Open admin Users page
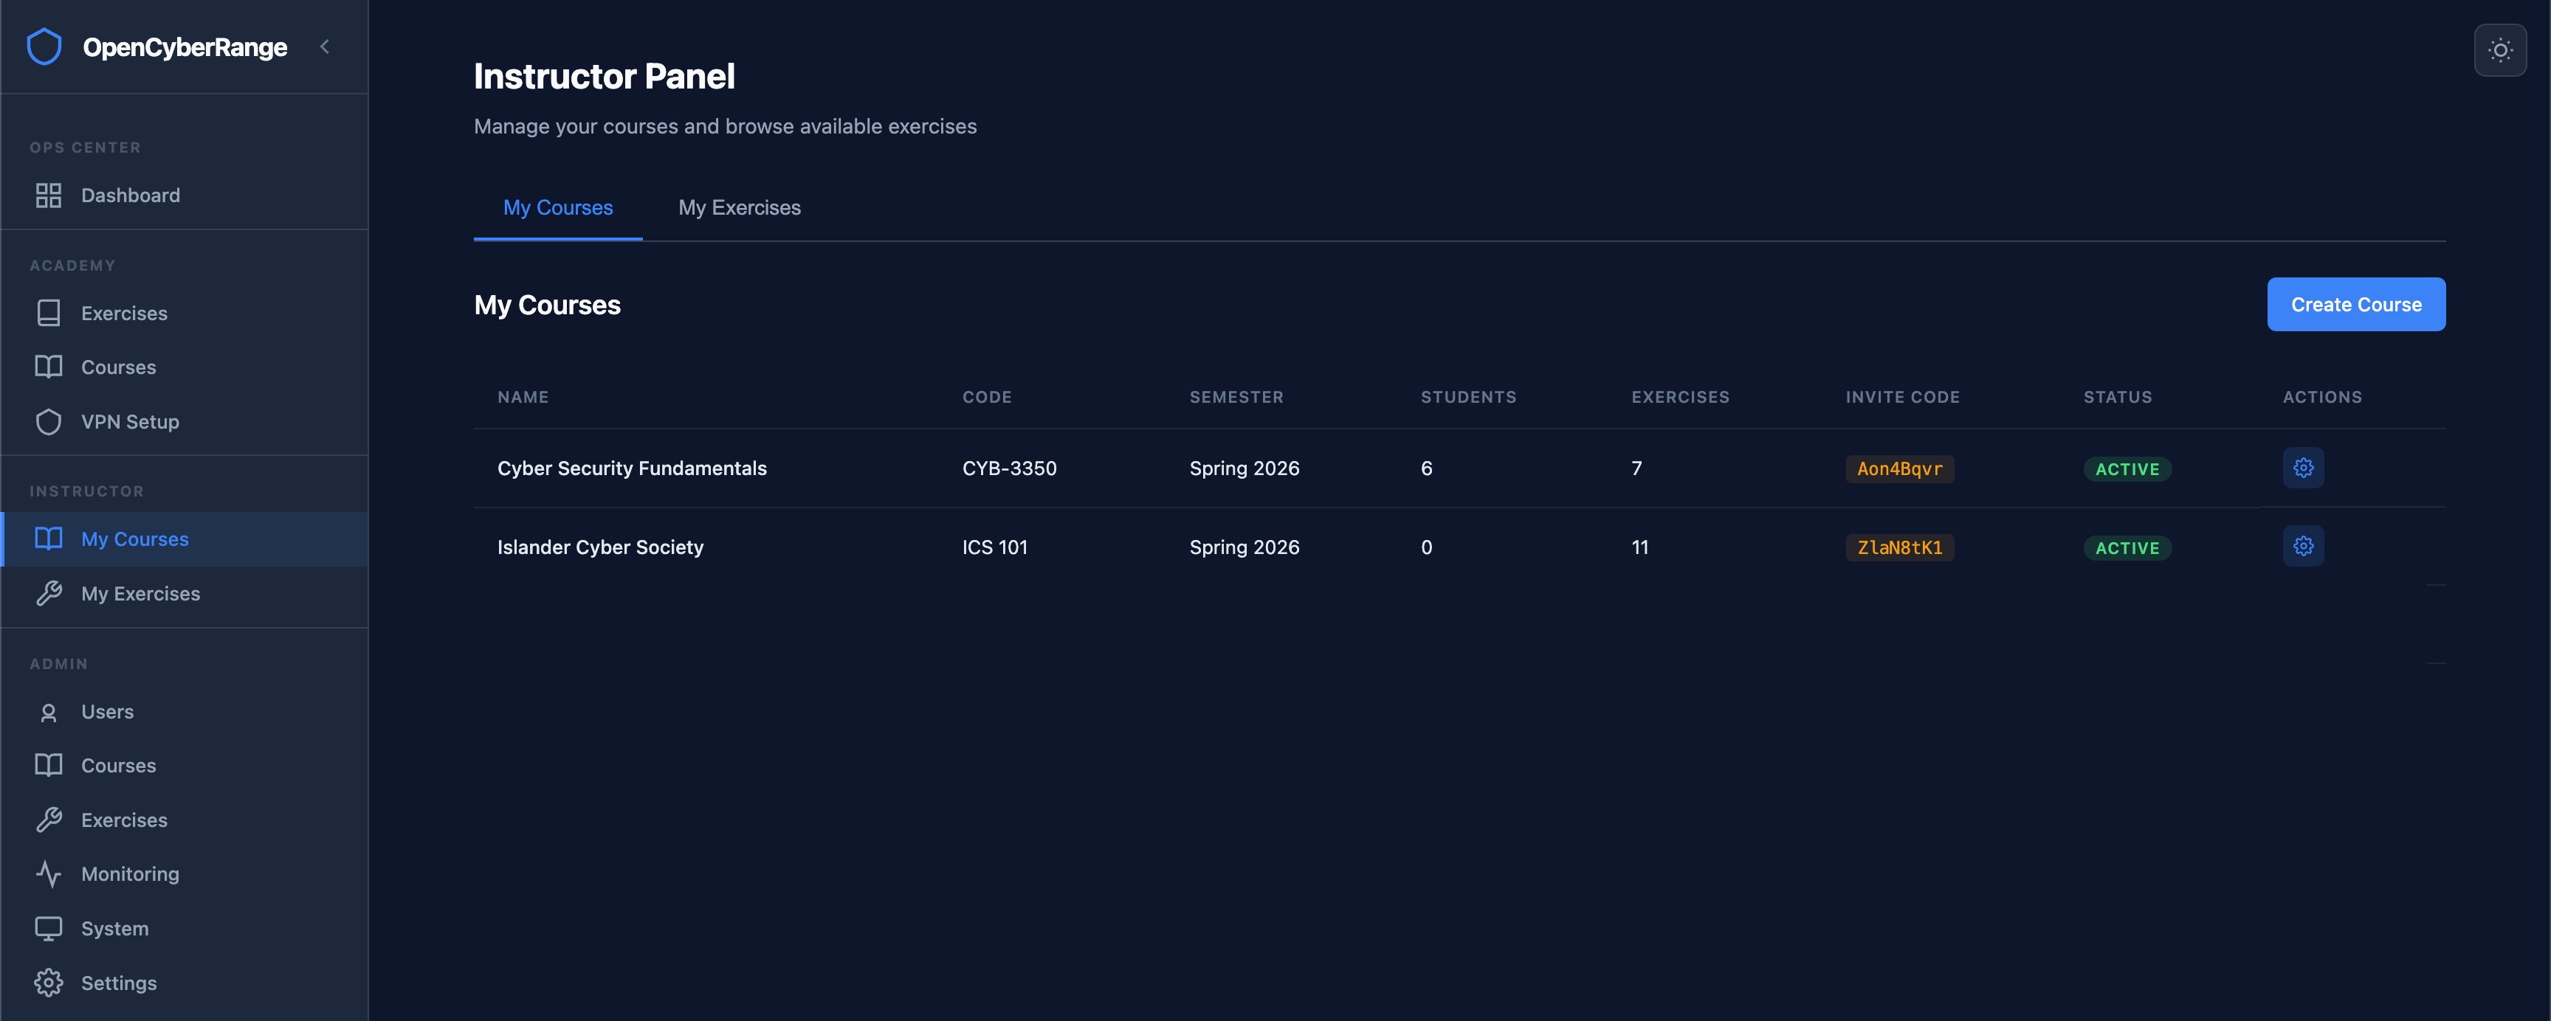Image resolution: width=2551 pixels, height=1021 pixels. pyautogui.click(x=107, y=711)
